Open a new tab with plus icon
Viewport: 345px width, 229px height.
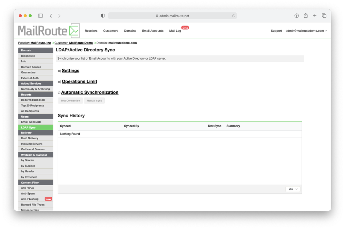coord(315,16)
